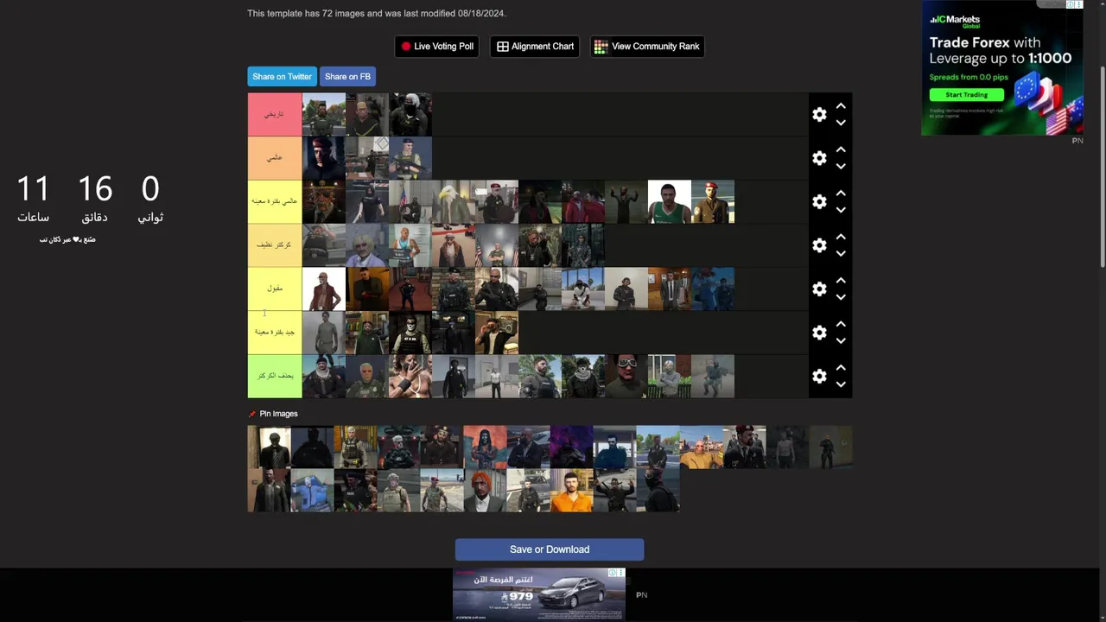Move كركتر نظيف row up
This screenshot has height=622, width=1106.
[x=841, y=237]
